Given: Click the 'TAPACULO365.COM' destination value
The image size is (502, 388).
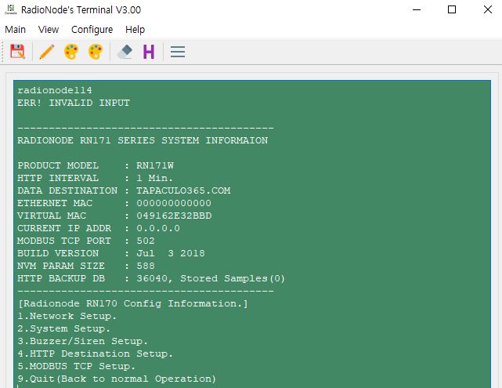Looking at the screenshot, I should (183, 190).
